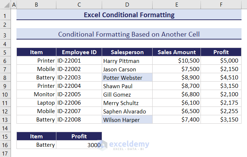247x157 pixels.
Task: Click the Excel Conditional Formatting title cell
Action: click(129, 15)
